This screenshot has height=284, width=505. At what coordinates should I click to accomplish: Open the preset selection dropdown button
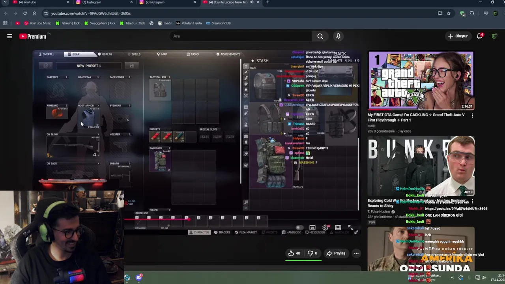46,65
